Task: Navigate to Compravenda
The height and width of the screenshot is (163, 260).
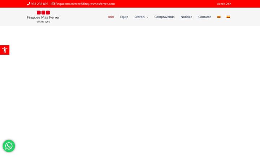Action: (164, 17)
